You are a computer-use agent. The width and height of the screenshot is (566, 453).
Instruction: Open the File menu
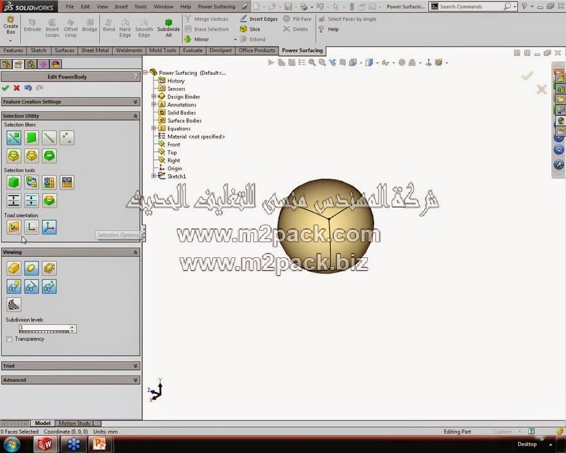pyautogui.click(x=70, y=6)
